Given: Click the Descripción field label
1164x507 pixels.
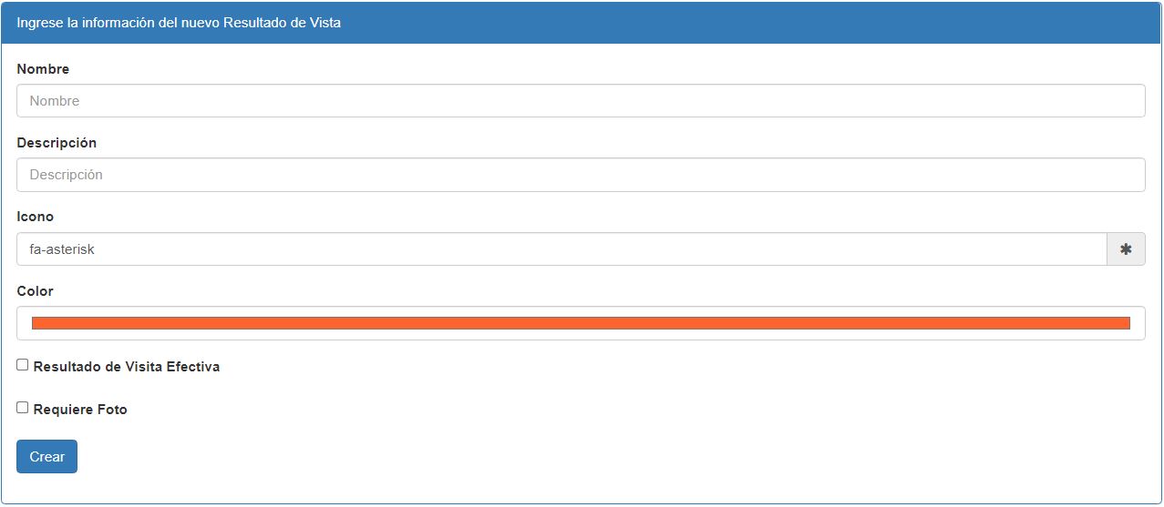Looking at the screenshot, I should coord(57,143).
